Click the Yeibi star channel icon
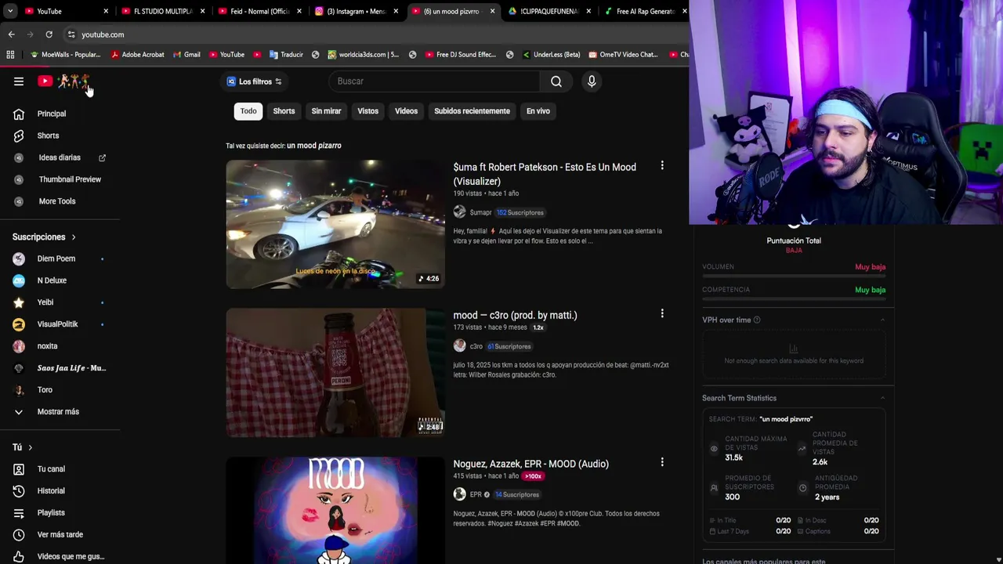Image resolution: width=1003 pixels, height=564 pixels. point(19,302)
